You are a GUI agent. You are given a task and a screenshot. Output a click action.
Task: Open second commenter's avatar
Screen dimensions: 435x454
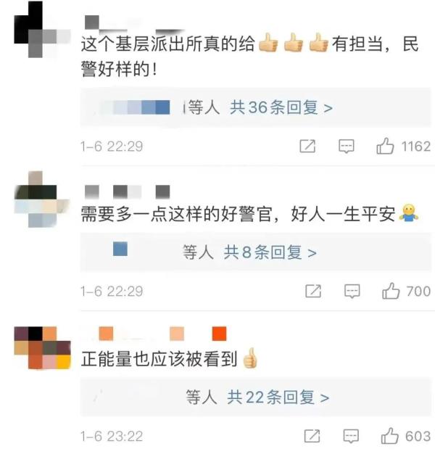pos(42,199)
